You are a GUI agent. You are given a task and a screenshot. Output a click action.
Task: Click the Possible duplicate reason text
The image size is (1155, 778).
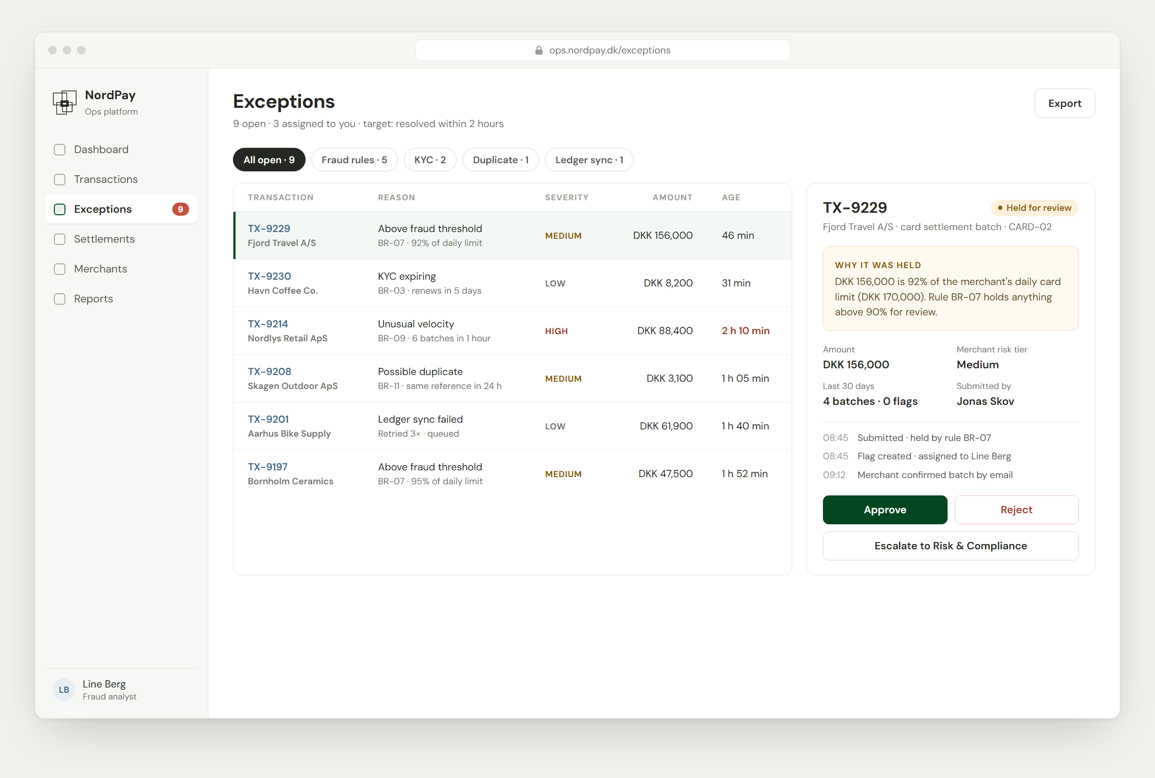(x=420, y=371)
